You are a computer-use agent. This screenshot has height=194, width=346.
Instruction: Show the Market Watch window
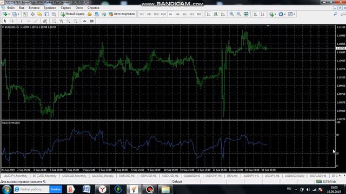(x=25, y=14)
